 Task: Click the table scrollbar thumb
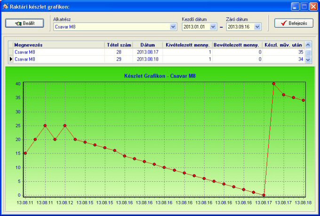(308, 52)
